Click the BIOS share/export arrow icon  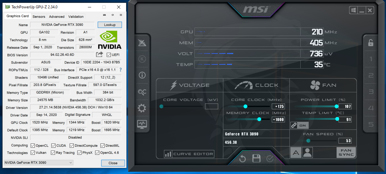click(x=100, y=55)
